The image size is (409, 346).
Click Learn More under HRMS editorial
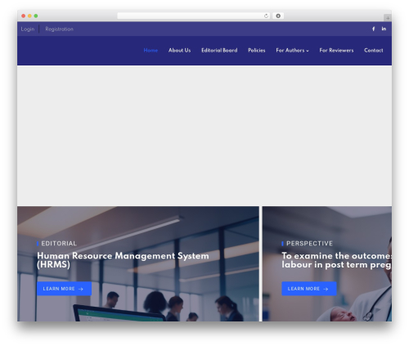click(64, 289)
